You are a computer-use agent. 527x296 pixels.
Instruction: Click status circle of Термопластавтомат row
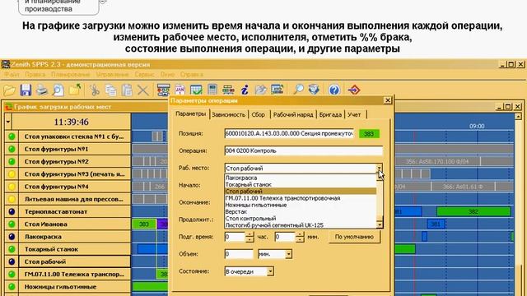12,211
